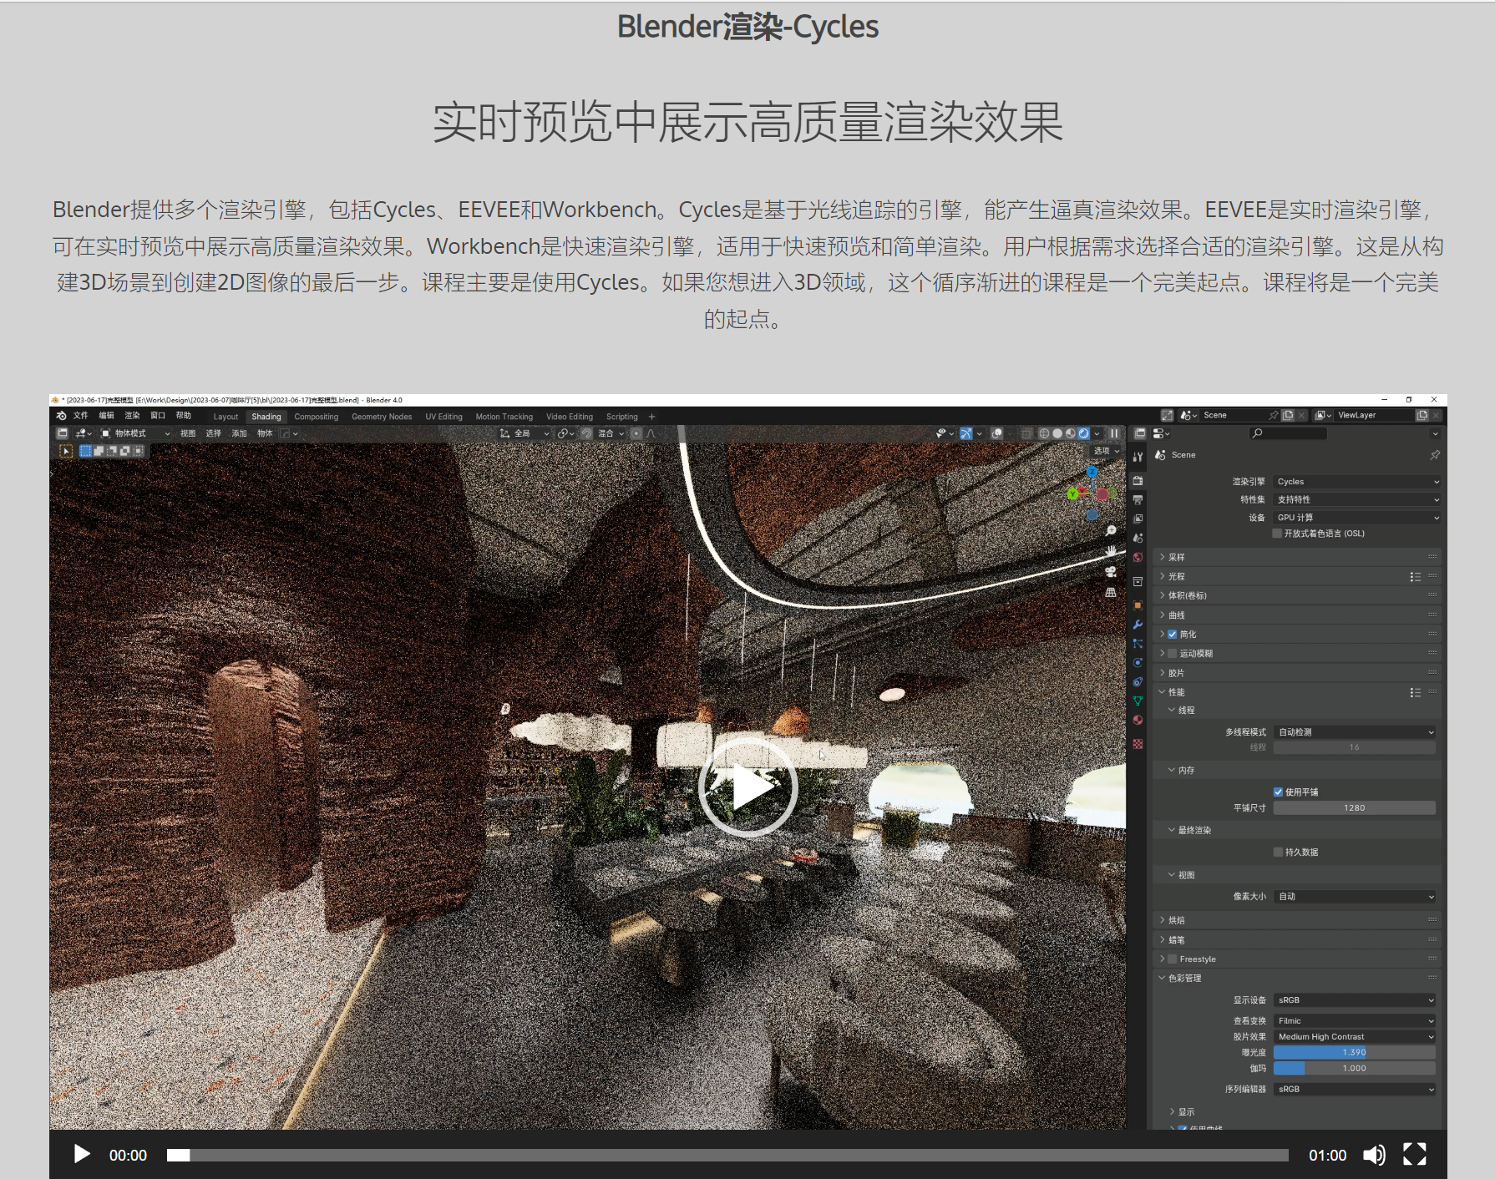Expand the 采样 panel
The width and height of the screenshot is (1495, 1179).
pyautogui.click(x=1176, y=557)
